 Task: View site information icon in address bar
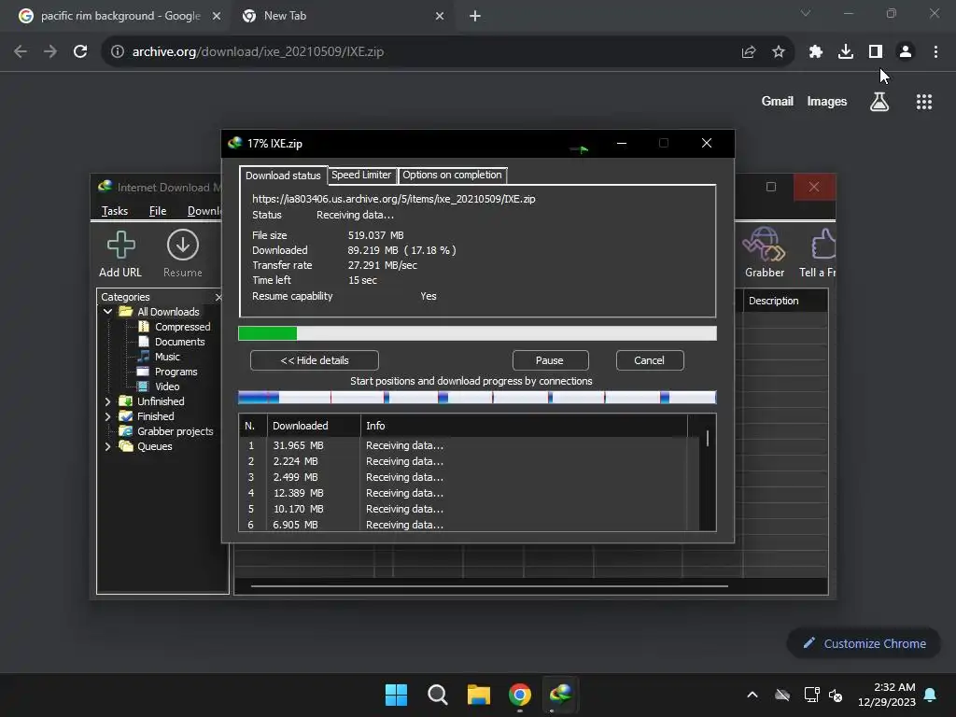(118, 52)
